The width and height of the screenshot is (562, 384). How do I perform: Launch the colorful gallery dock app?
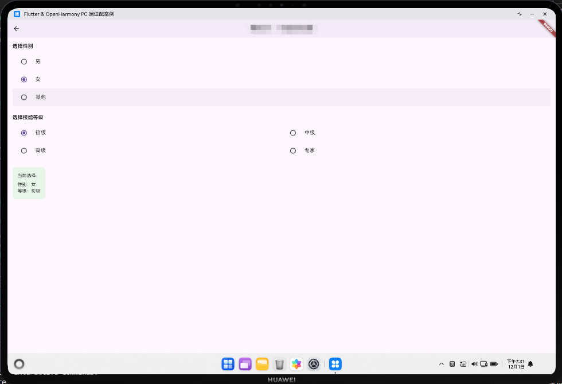point(296,364)
